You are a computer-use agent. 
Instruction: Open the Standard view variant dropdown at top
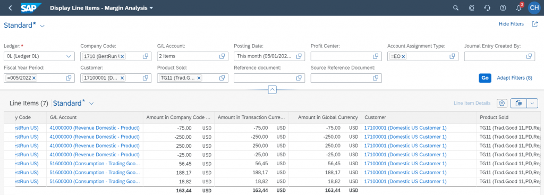pyautogui.click(x=42, y=26)
